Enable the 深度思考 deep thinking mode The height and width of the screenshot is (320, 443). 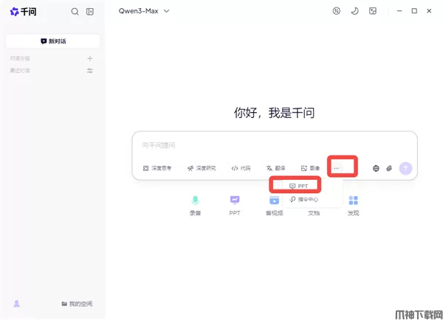click(157, 168)
